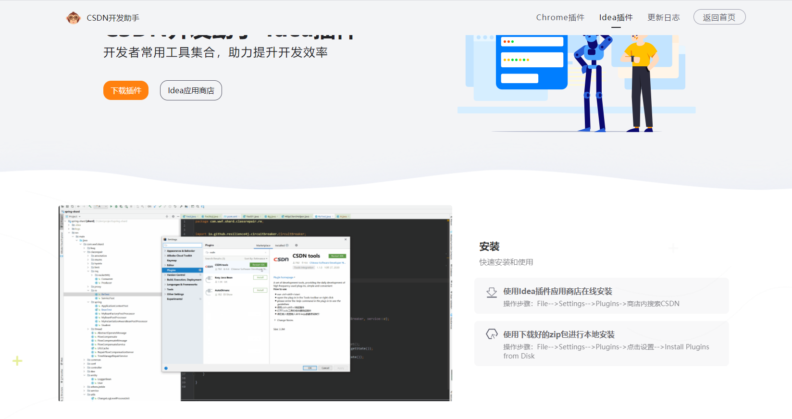The width and height of the screenshot is (792, 419).
Task: Click the 商店内搜索CSDN steps text
Action: coord(591,304)
